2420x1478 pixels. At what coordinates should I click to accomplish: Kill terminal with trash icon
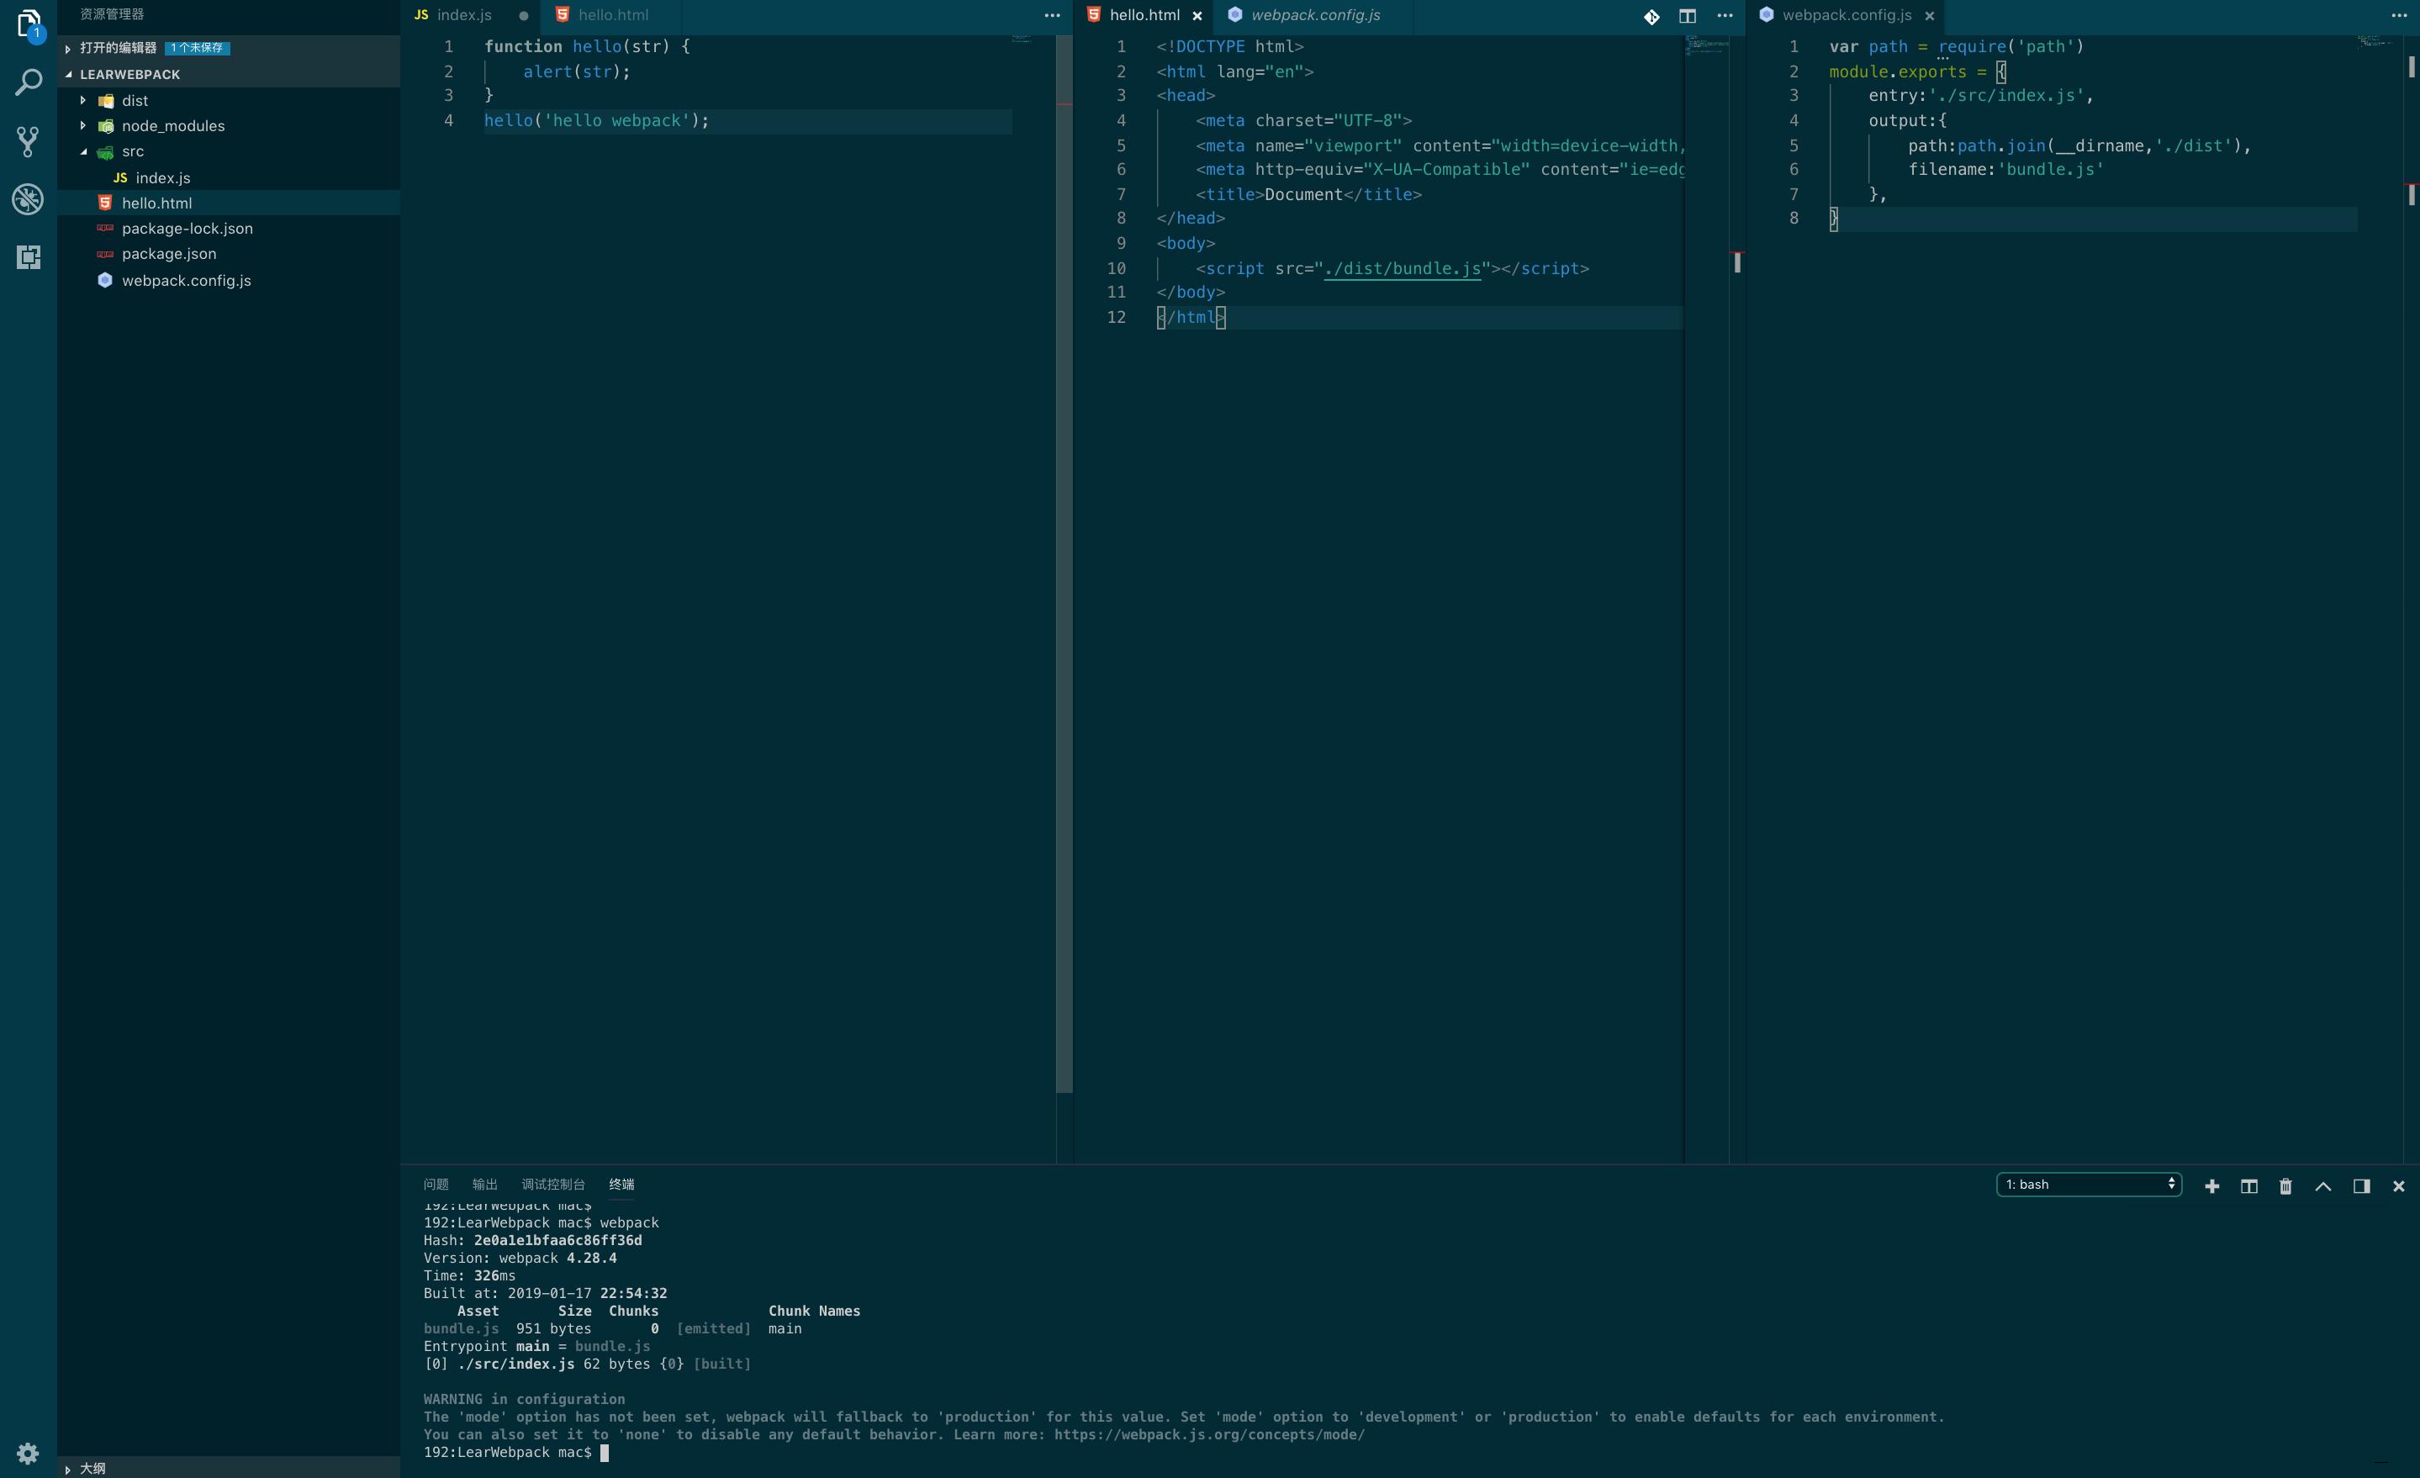pyautogui.click(x=2285, y=1185)
